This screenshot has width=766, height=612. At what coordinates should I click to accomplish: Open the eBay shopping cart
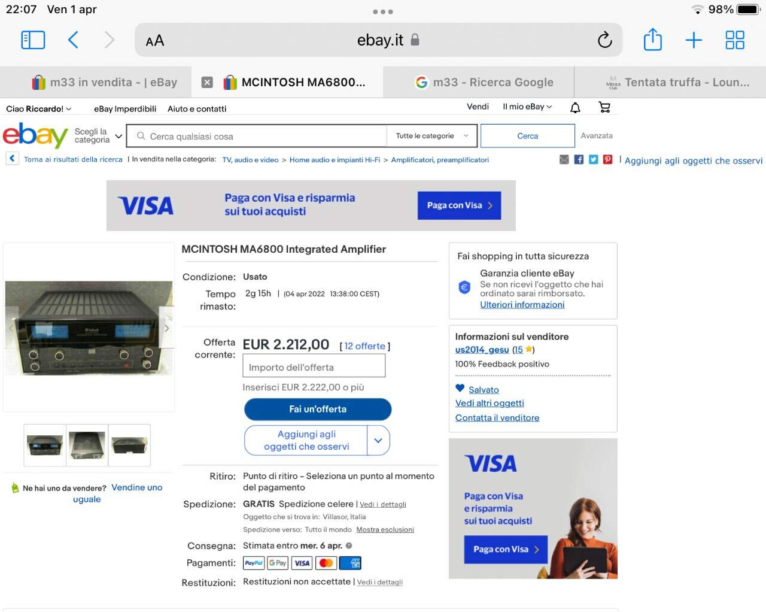[x=604, y=107]
